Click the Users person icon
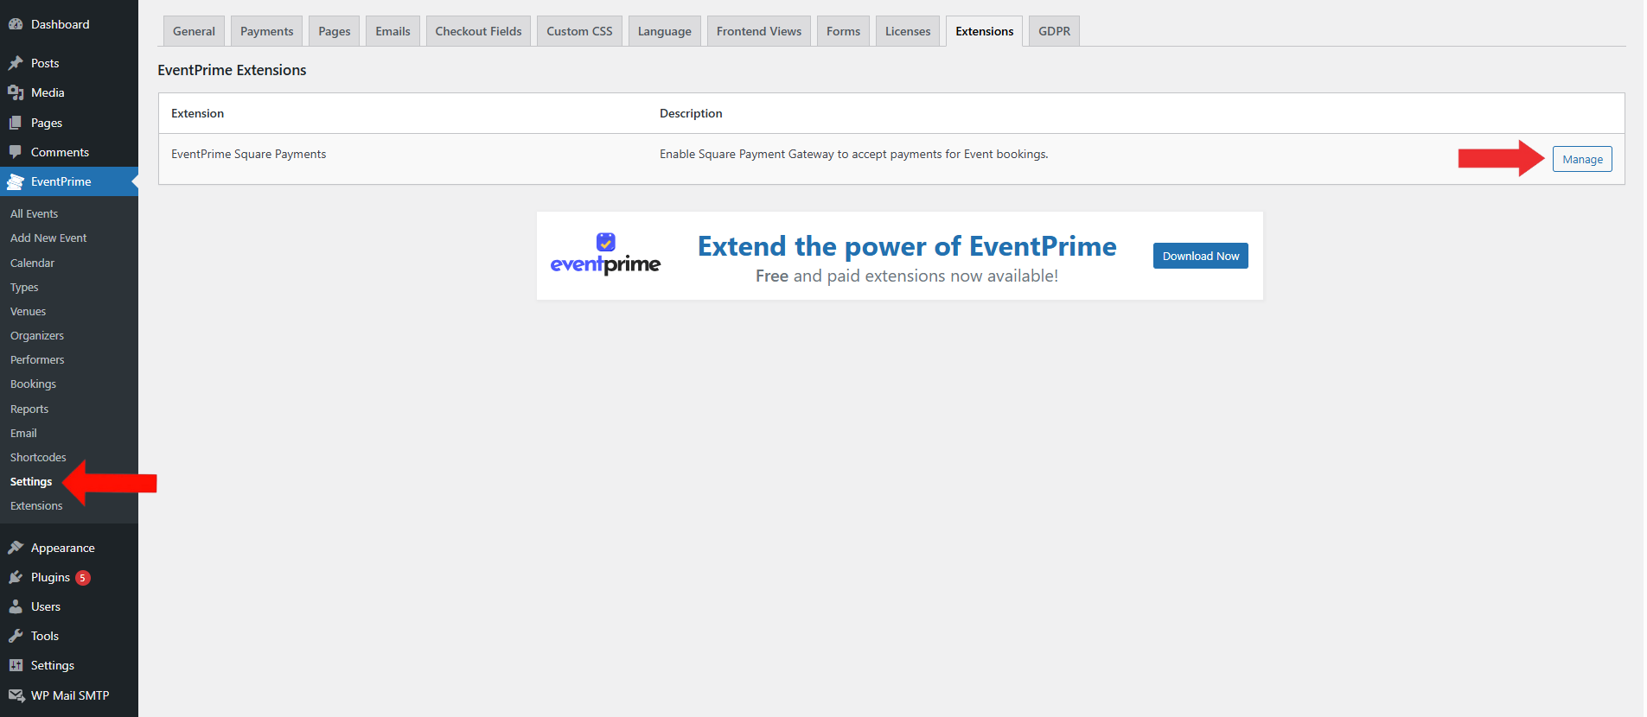Image resolution: width=1647 pixels, height=717 pixels. (16, 606)
